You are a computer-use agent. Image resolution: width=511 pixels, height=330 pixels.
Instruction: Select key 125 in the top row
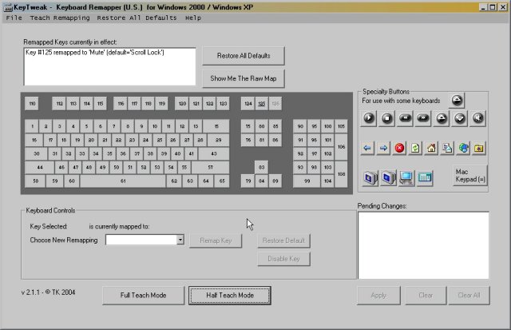(x=262, y=104)
